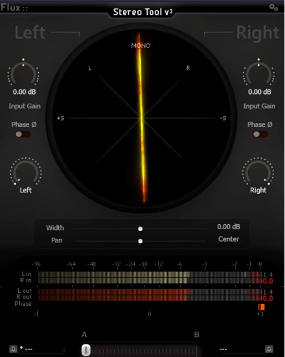Select the Pan value Center

[229, 239]
